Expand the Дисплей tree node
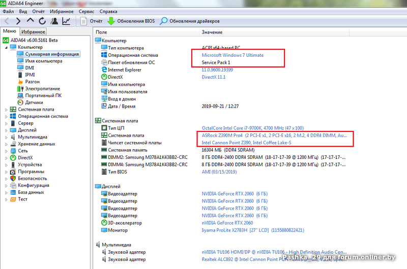Viewport: 407px width, 269px height. 6,130
